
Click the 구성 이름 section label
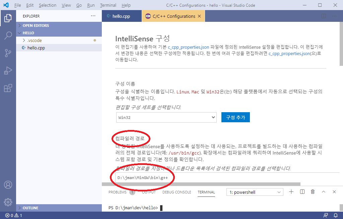click(125, 84)
